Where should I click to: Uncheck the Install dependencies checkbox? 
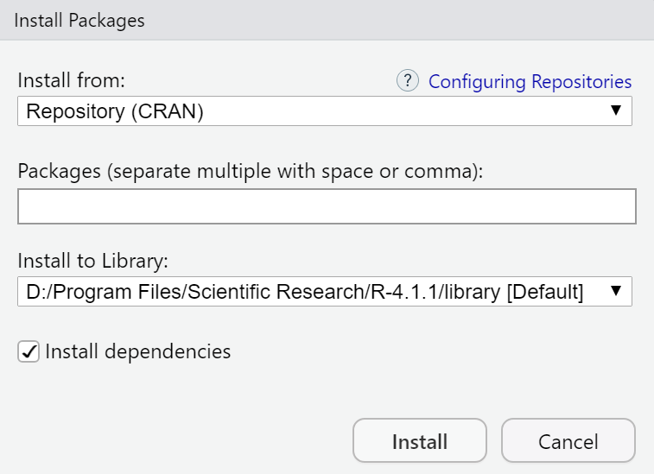click(29, 352)
